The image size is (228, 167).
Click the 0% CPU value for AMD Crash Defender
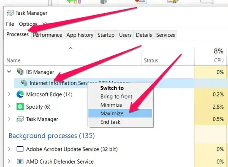(x=220, y=162)
